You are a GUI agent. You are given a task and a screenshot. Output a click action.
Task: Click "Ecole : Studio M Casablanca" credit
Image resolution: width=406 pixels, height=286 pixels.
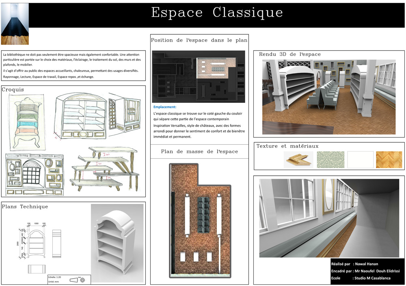tap(361, 278)
